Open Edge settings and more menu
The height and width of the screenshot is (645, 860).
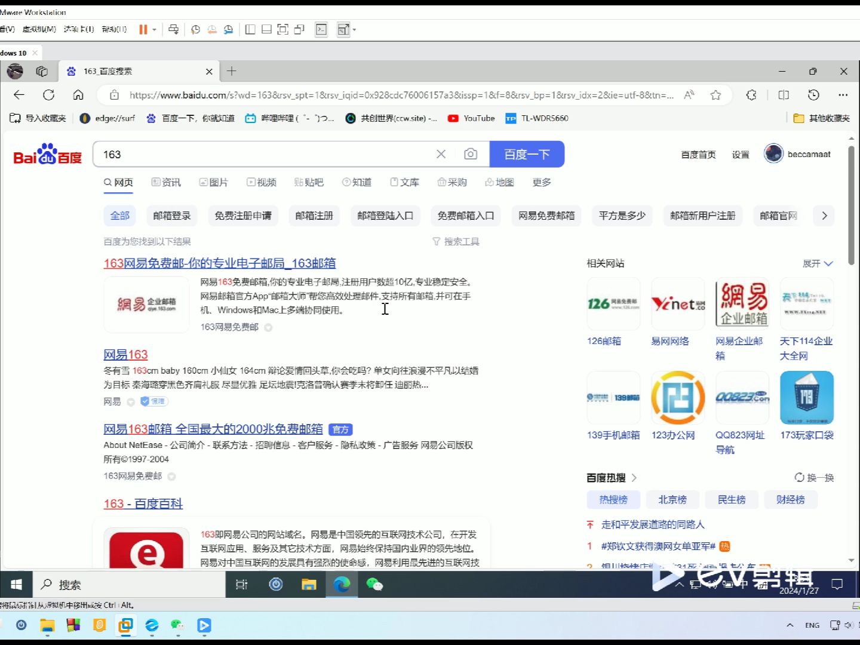[843, 95]
